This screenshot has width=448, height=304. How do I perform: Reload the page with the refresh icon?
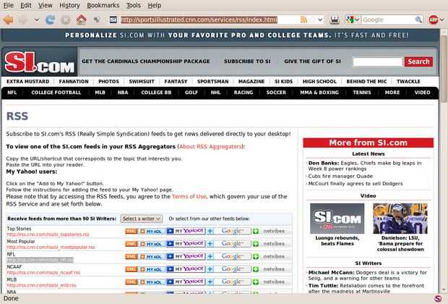coord(51,20)
